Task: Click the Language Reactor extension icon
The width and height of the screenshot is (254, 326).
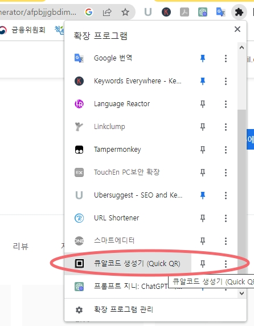Action: click(x=79, y=104)
